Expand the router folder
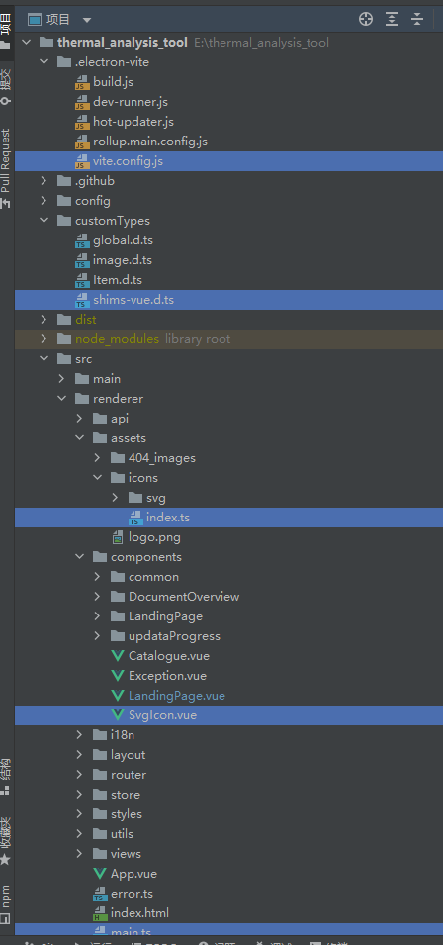Screen dimensions: 443x945 (79, 775)
